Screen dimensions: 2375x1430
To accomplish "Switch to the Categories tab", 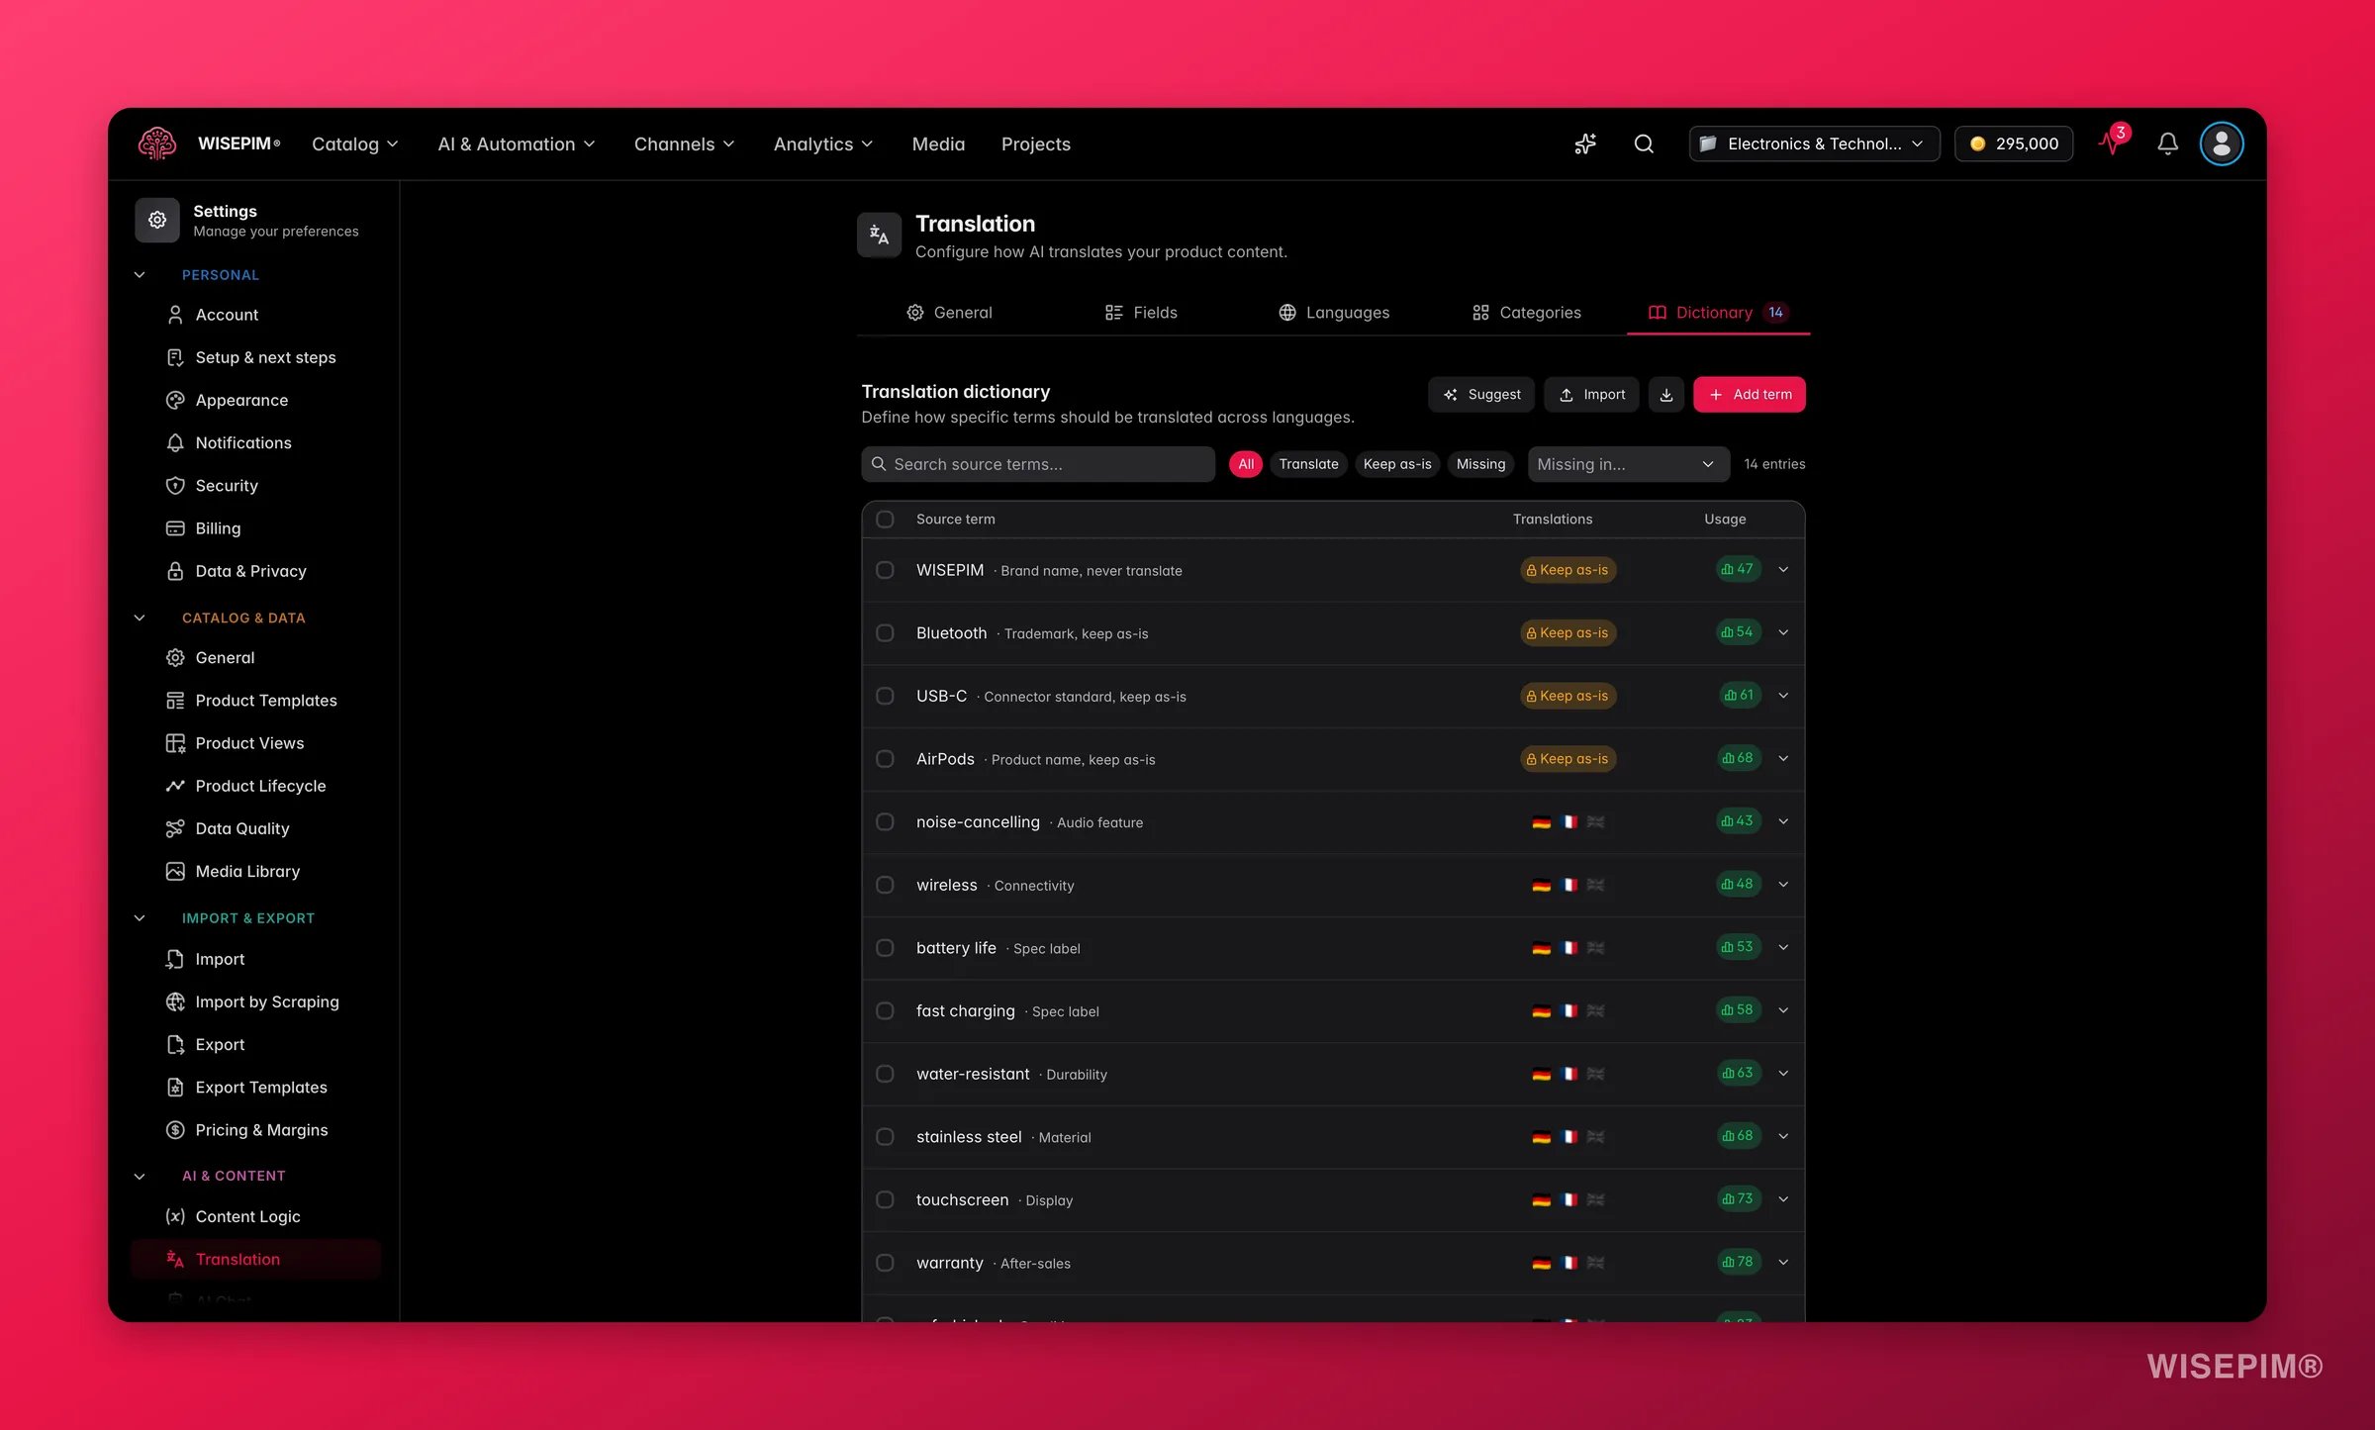I will pyautogui.click(x=1526, y=313).
